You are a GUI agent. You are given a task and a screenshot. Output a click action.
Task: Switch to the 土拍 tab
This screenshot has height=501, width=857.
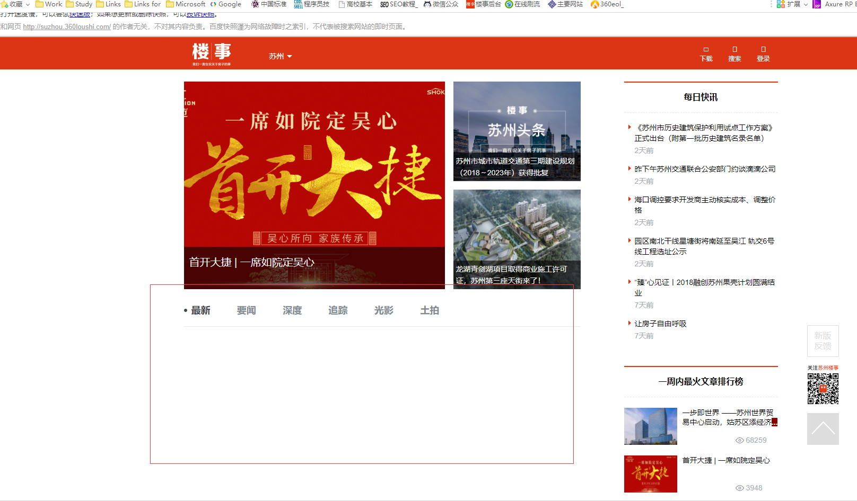click(x=430, y=310)
